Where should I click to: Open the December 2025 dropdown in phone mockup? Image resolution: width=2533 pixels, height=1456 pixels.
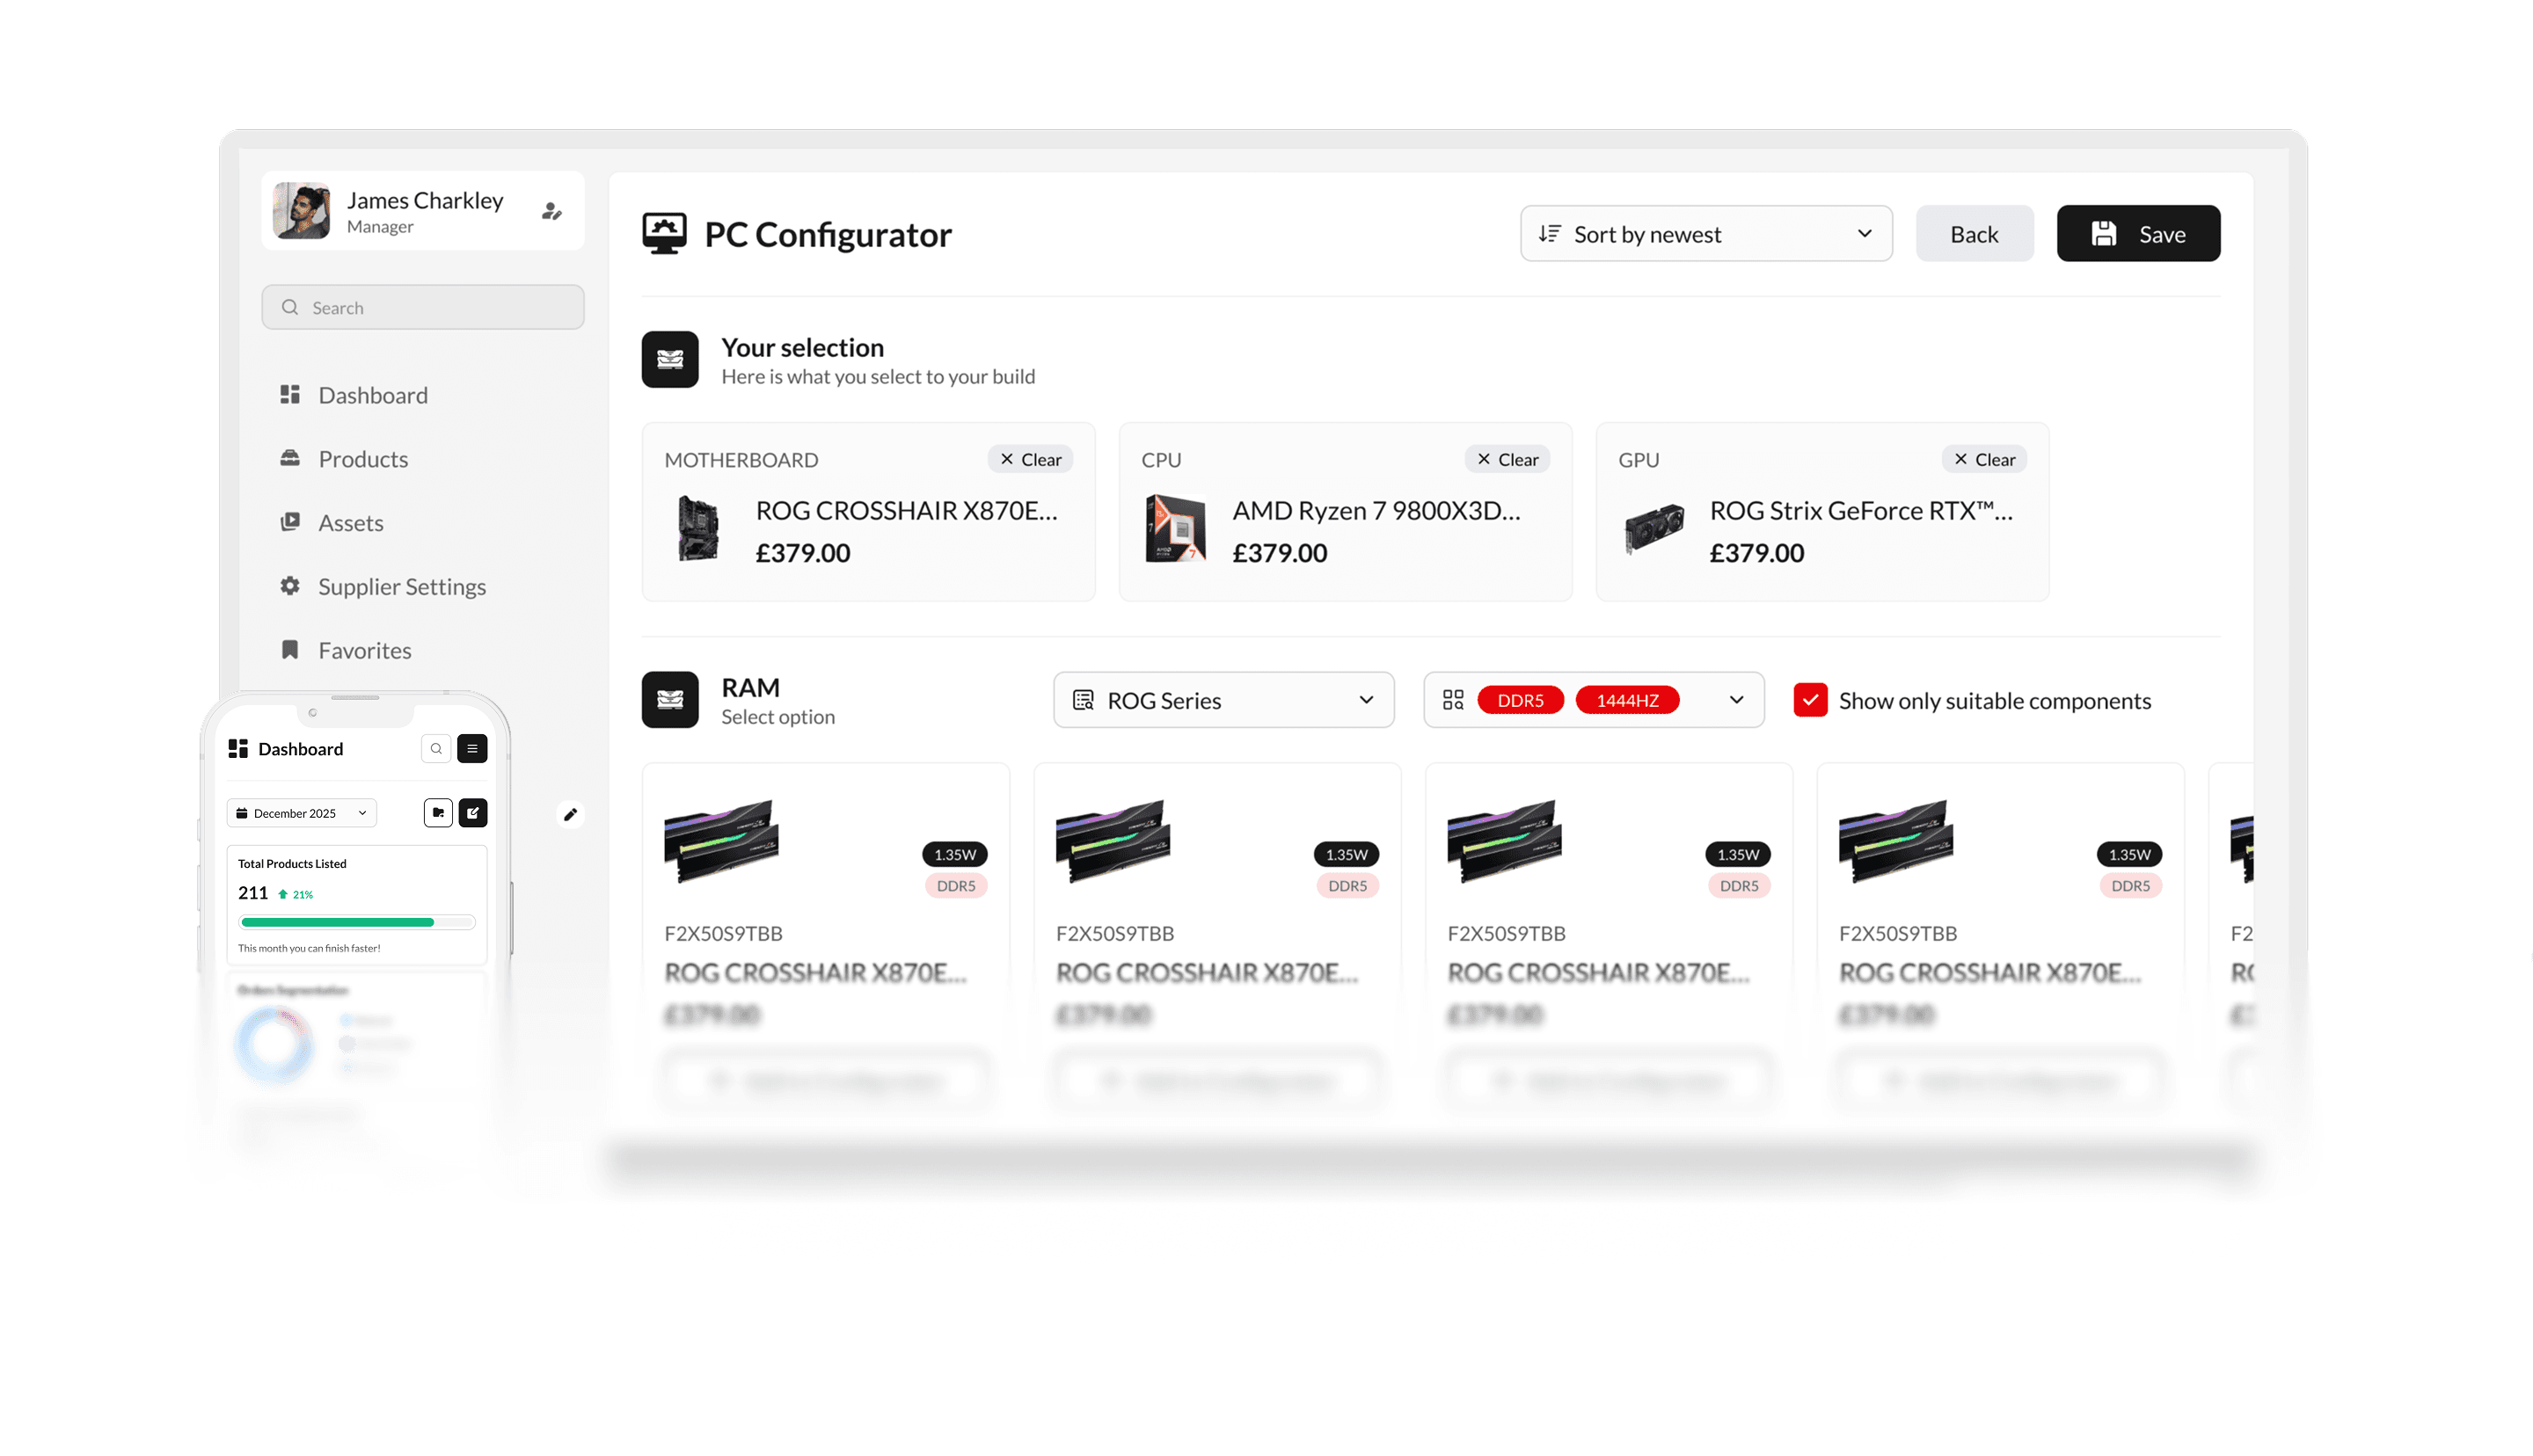click(301, 813)
